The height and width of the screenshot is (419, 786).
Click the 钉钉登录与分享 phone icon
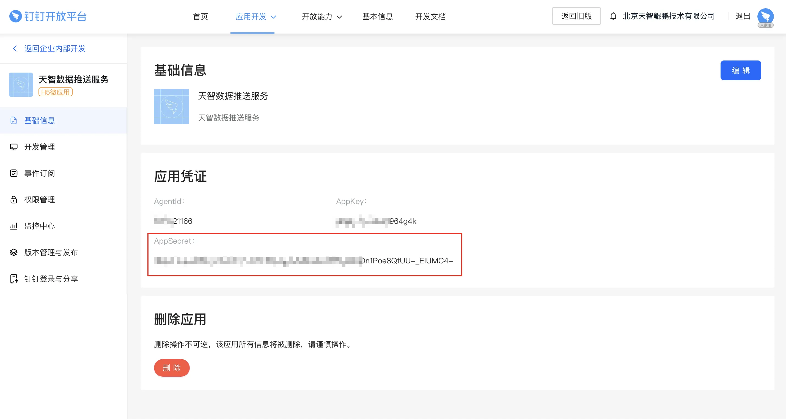(x=14, y=279)
